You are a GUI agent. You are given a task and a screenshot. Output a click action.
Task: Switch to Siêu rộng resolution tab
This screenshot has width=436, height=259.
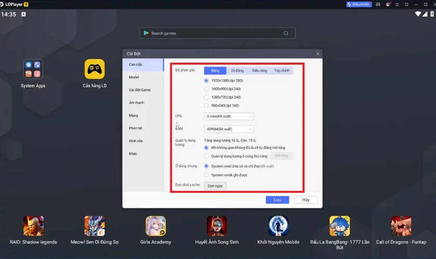[260, 70]
